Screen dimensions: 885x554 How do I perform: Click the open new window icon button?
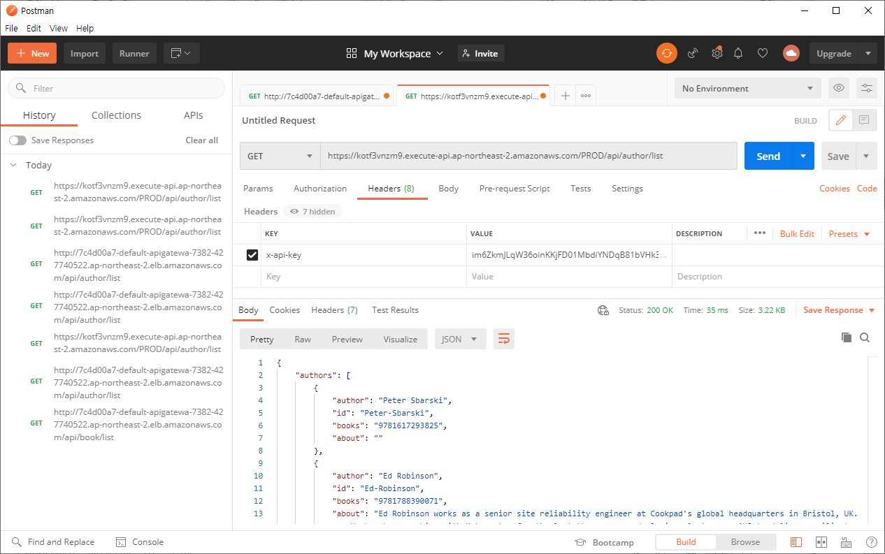coord(182,53)
